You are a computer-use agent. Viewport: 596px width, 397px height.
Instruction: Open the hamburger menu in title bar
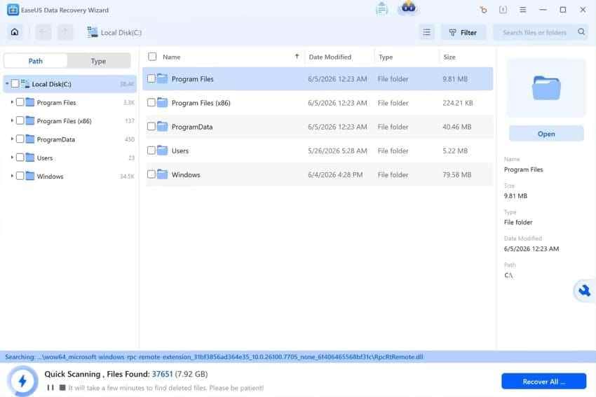[523, 10]
